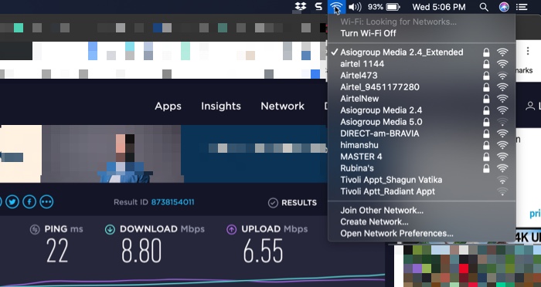Switch to Asiogroup Media 5.0 network
Image resolution: width=541 pixels, height=287 pixels.
coord(422,122)
